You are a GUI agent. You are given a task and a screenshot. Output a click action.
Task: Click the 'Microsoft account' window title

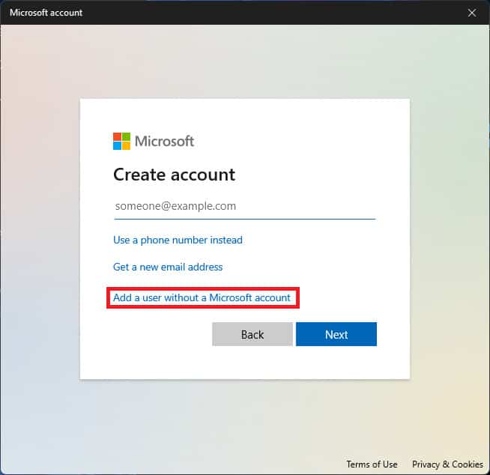[x=46, y=13]
